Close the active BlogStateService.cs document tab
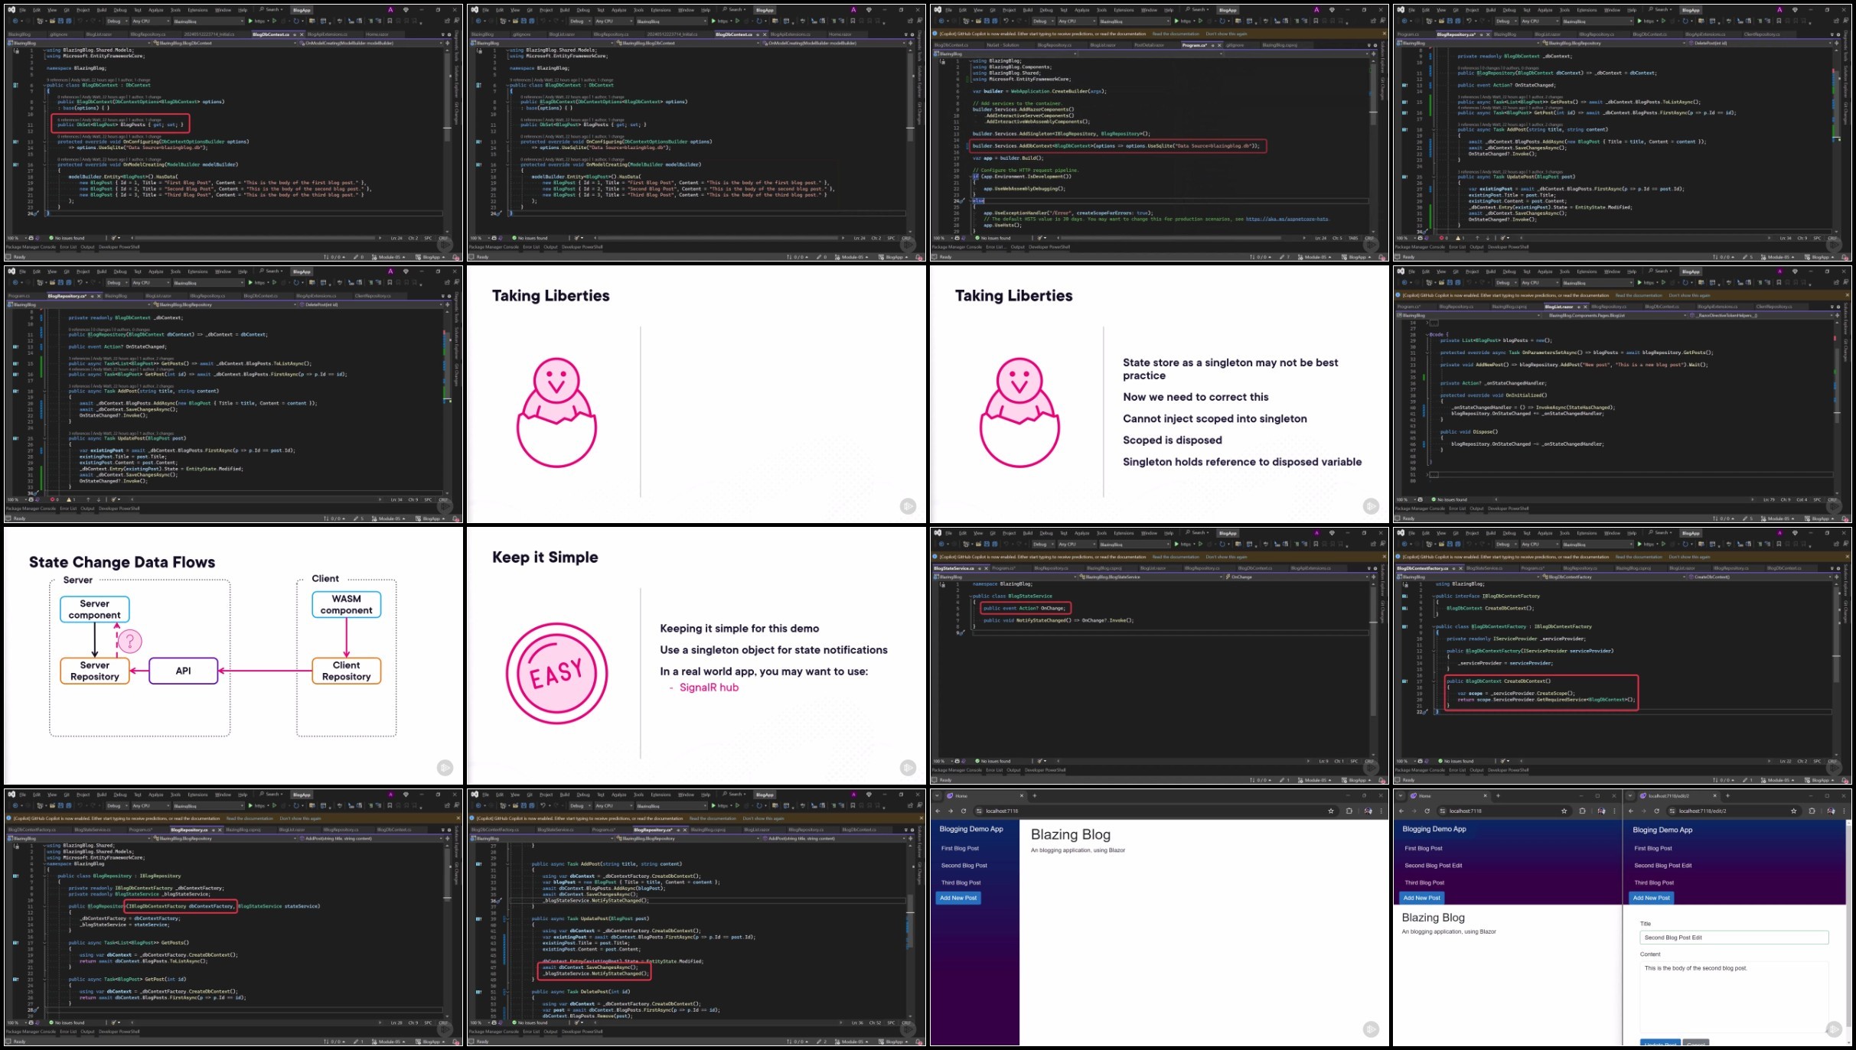1856x1050 pixels. [986, 568]
